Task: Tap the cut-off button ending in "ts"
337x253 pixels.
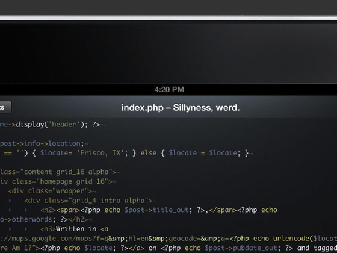Action: click(5, 107)
